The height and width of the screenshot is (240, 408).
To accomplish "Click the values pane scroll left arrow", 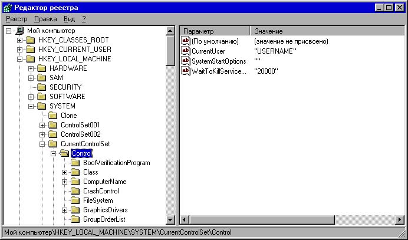I will coord(185,220).
